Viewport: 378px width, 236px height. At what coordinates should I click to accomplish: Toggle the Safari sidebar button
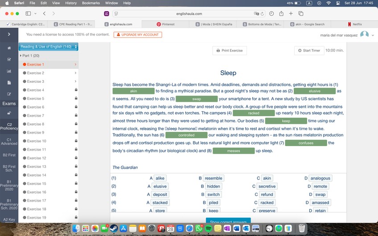point(28,13)
